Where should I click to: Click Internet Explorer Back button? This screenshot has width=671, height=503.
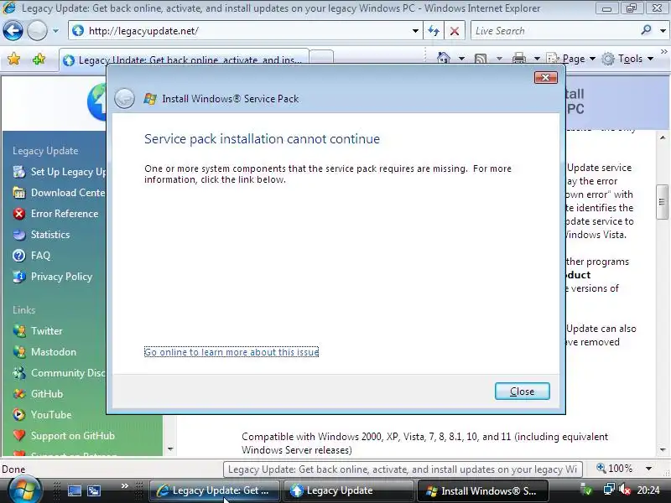(13, 31)
